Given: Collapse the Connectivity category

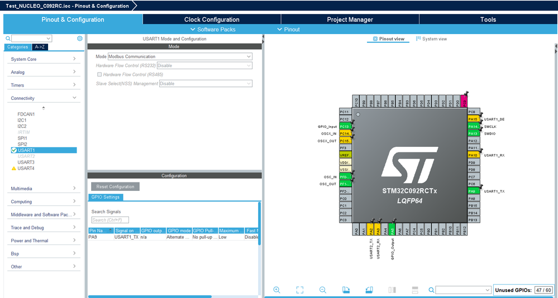Looking at the screenshot, I should pyautogui.click(x=44, y=98).
